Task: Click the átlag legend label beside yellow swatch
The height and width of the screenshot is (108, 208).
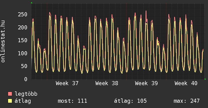Action: click(23, 101)
